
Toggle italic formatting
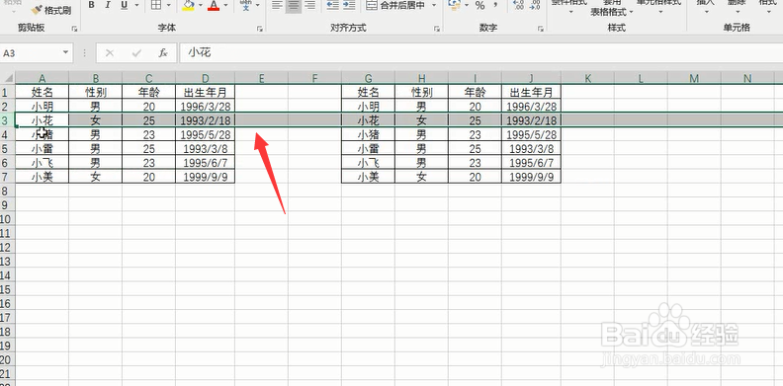click(x=107, y=5)
